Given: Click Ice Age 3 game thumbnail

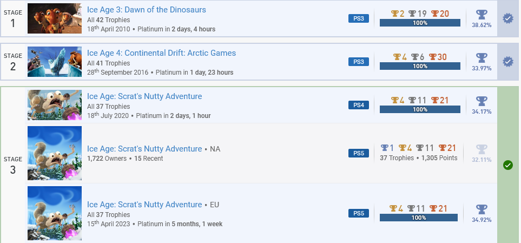Looking at the screenshot, I should click(x=55, y=18).
